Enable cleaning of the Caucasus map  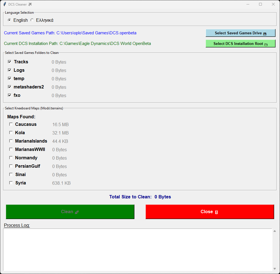pos(11,124)
